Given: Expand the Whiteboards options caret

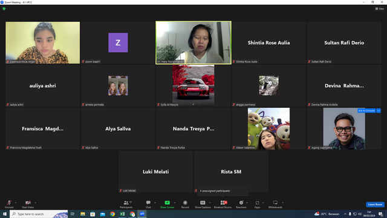Looking at the screenshot, I should point(283,203).
